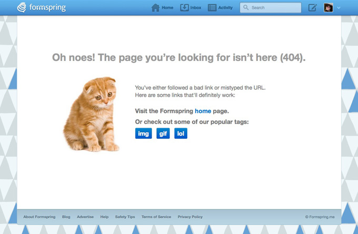Open the Advertise footer link
This screenshot has height=234, width=358.
85,217
